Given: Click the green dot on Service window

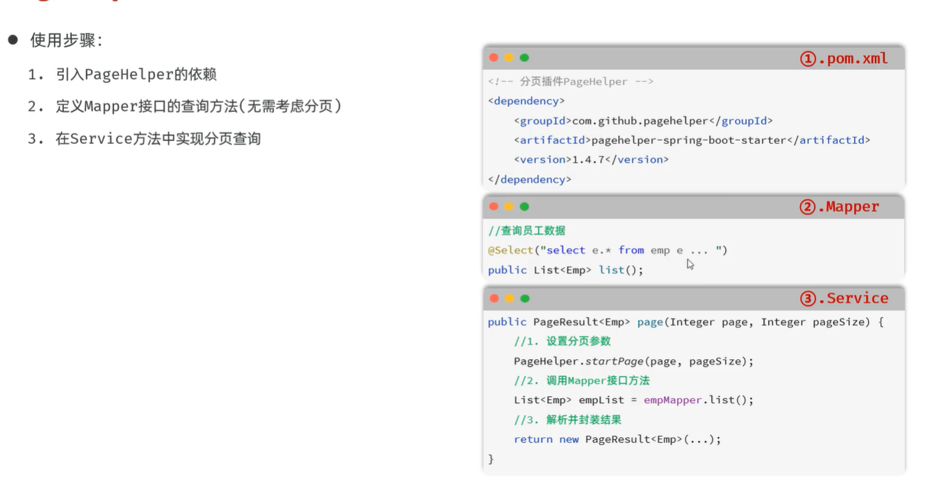Looking at the screenshot, I should (x=524, y=298).
